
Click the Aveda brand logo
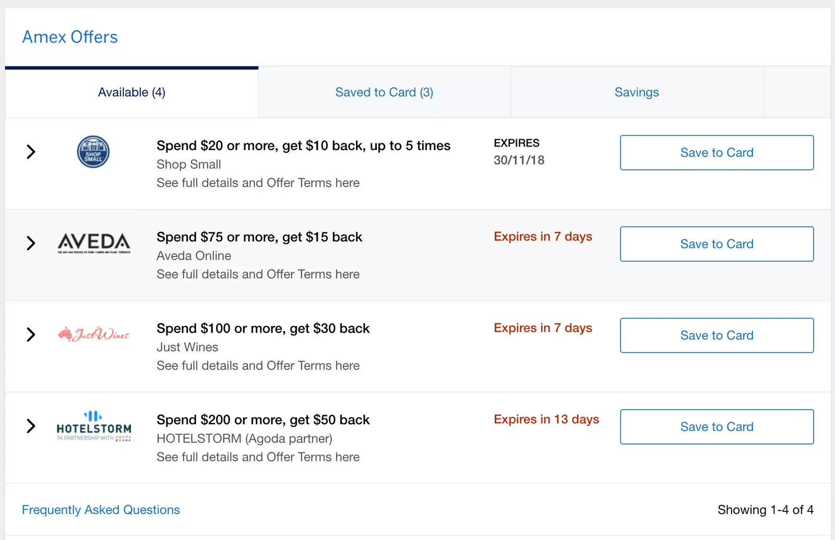(94, 243)
